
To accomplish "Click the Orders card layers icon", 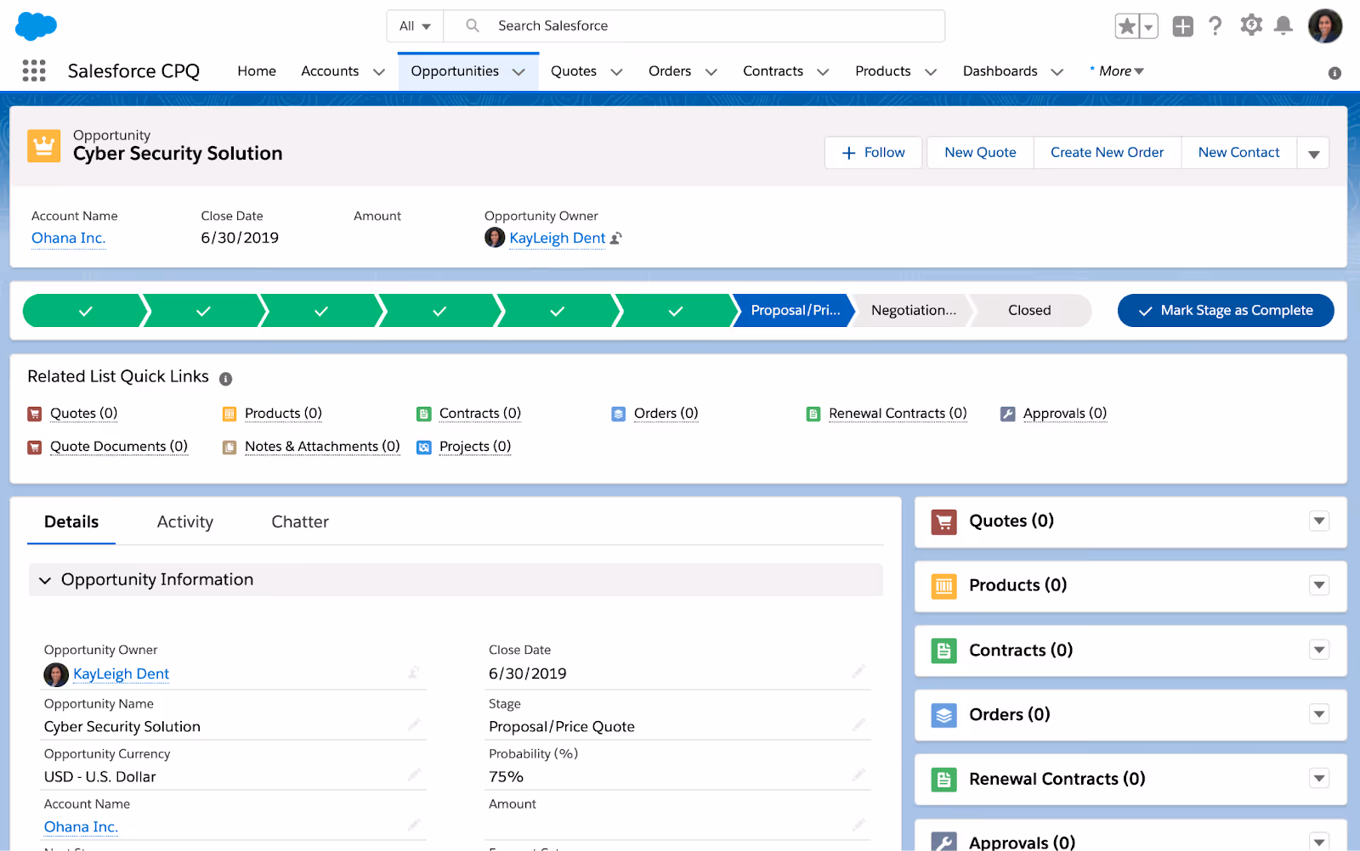I will [x=943, y=715].
